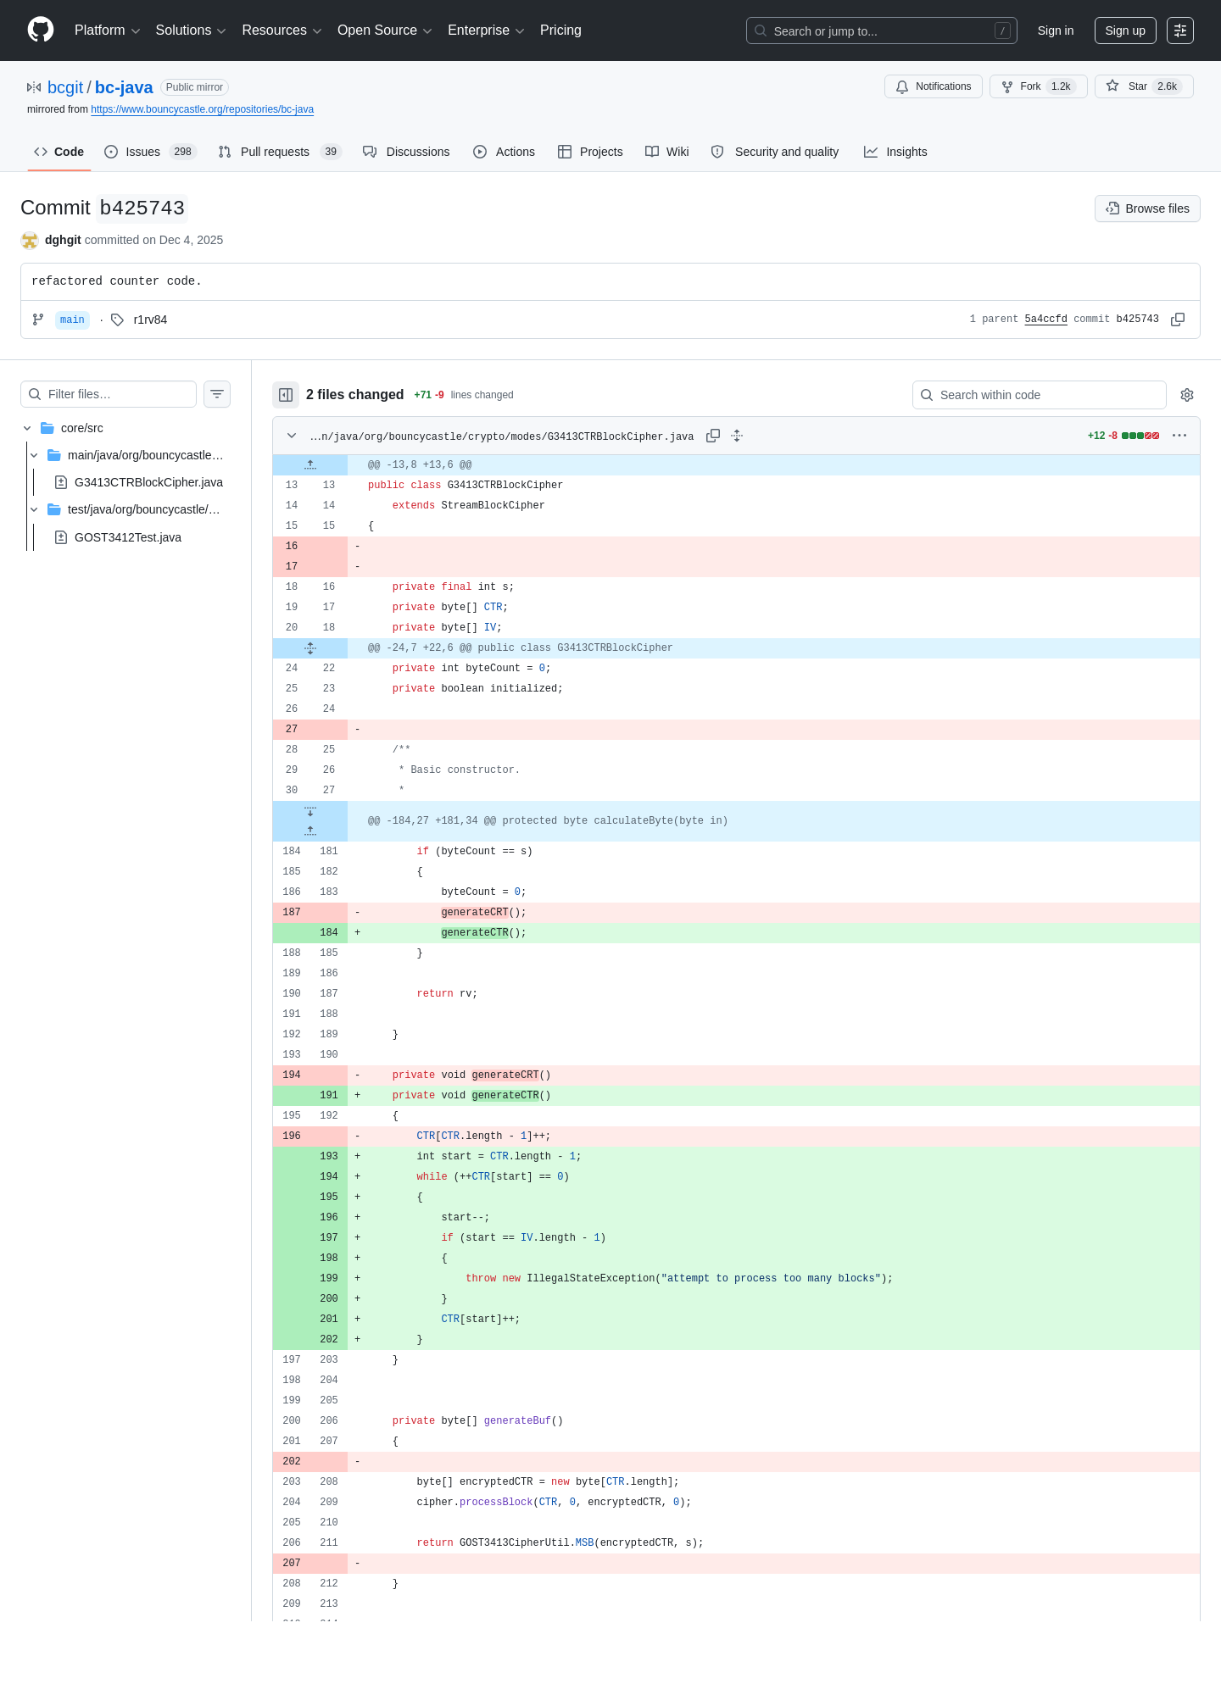Open parent commit 5a4ccfd link
1221x1695 pixels.
pos(1045,320)
